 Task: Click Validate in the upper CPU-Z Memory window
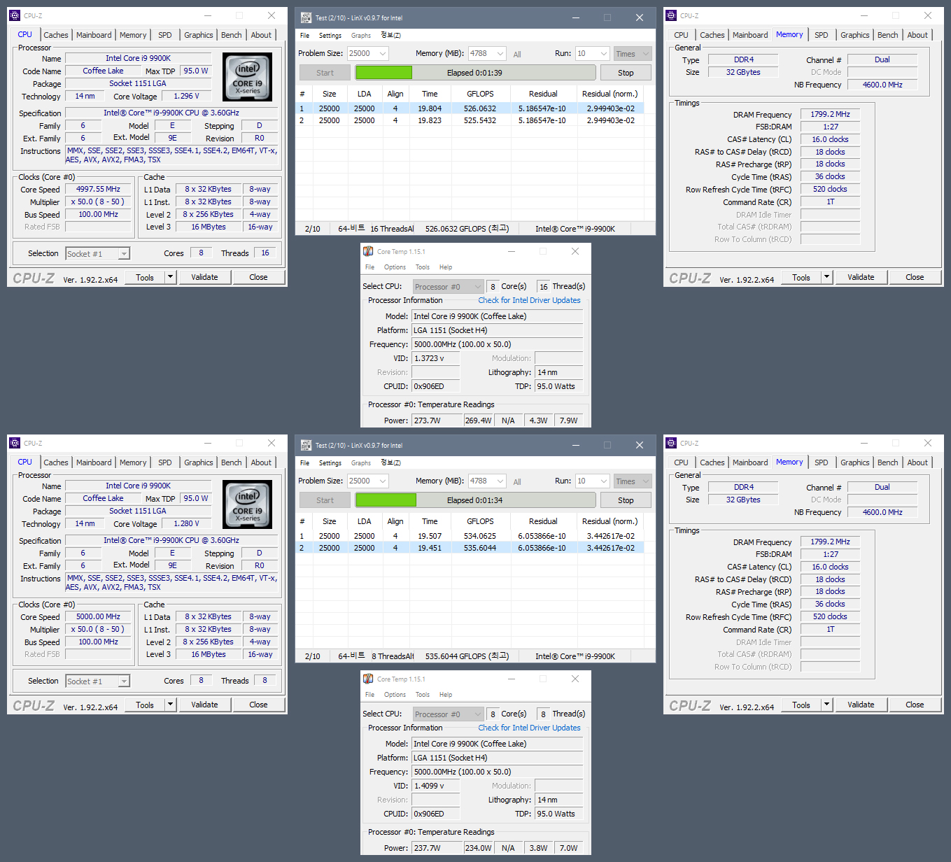pyautogui.click(x=861, y=277)
